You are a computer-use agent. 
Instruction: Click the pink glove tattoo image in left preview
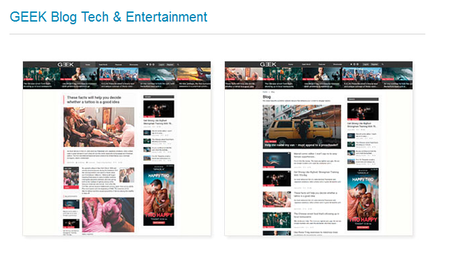(x=108, y=215)
